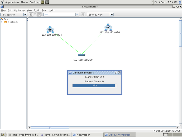Click the show desktop icon in bottom panel
The image size is (182, 137).
coord(3,135)
